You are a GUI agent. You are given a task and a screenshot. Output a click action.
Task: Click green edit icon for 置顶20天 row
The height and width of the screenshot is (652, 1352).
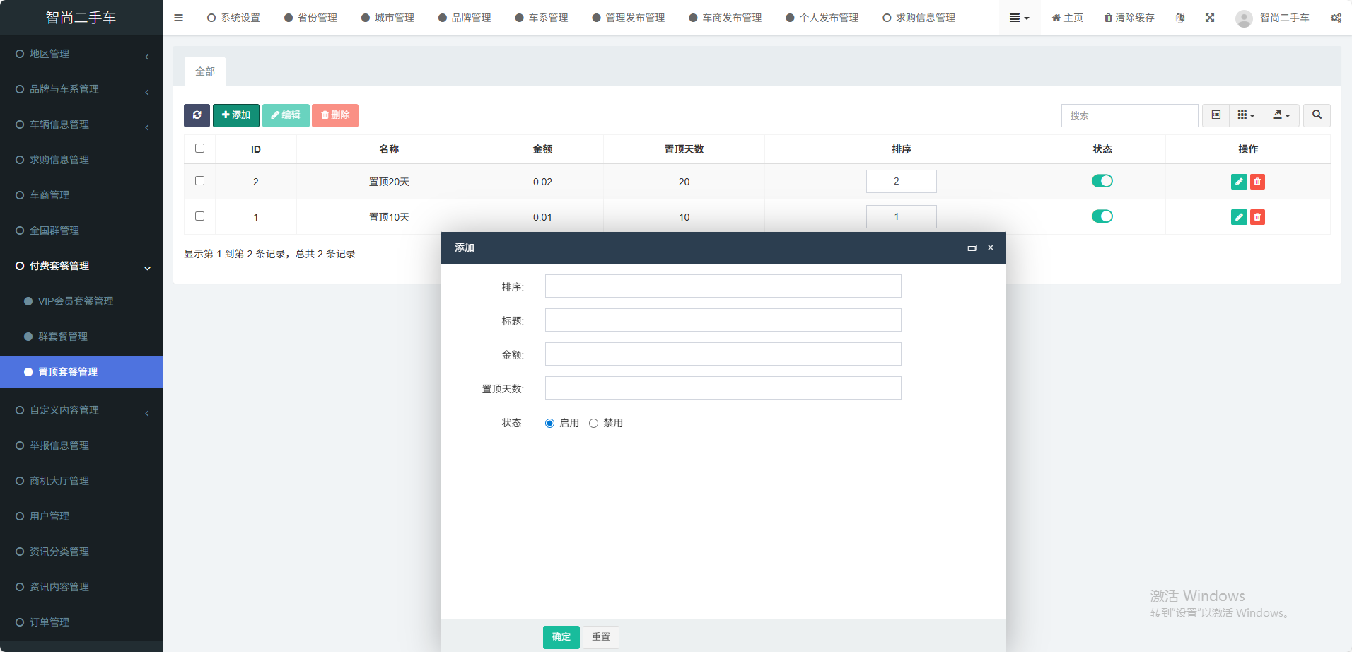click(1238, 182)
